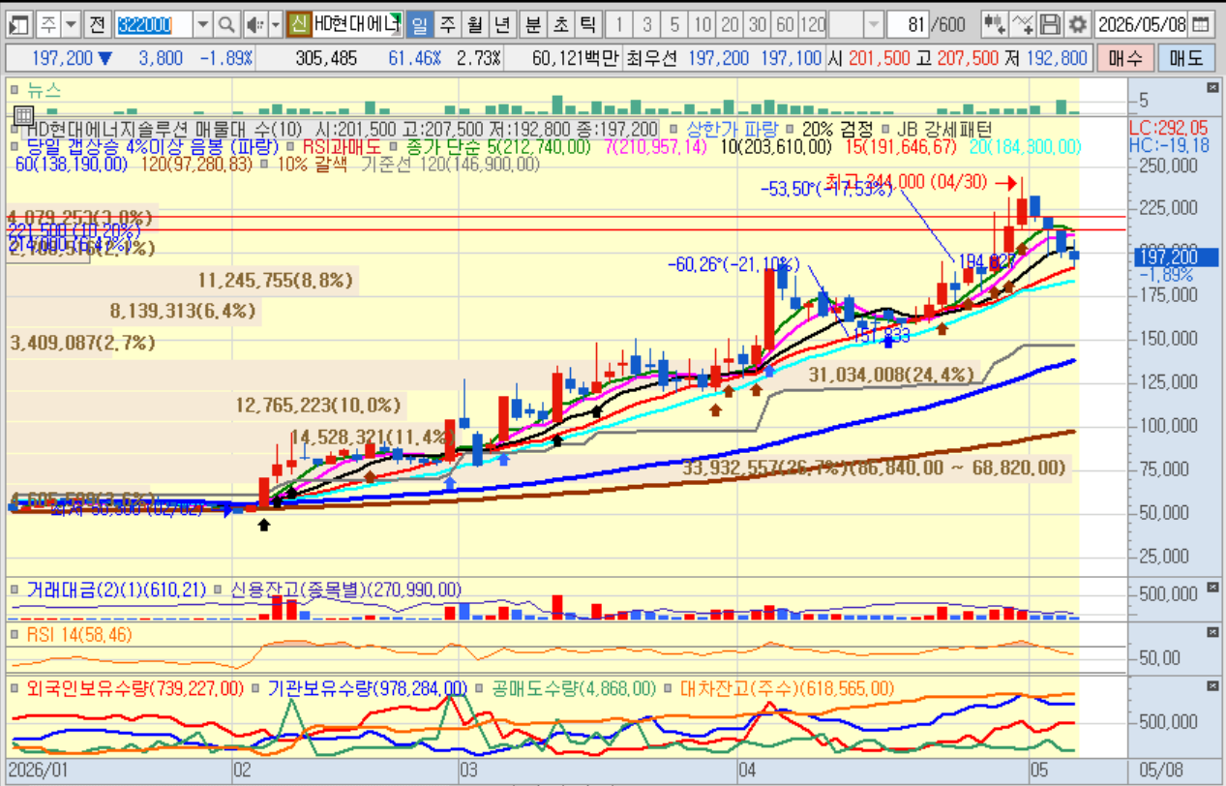Toggle the 20% 검정 indicator label
The width and height of the screenshot is (1226, 786).
point(838,128)
